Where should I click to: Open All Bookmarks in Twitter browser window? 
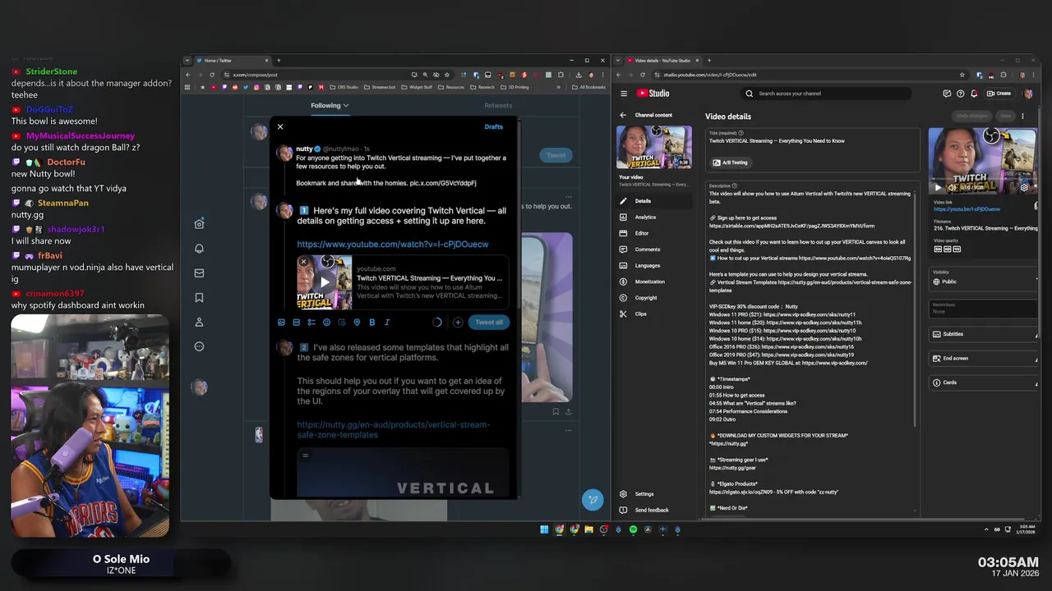pyautogui.click(x=588, y=87)
